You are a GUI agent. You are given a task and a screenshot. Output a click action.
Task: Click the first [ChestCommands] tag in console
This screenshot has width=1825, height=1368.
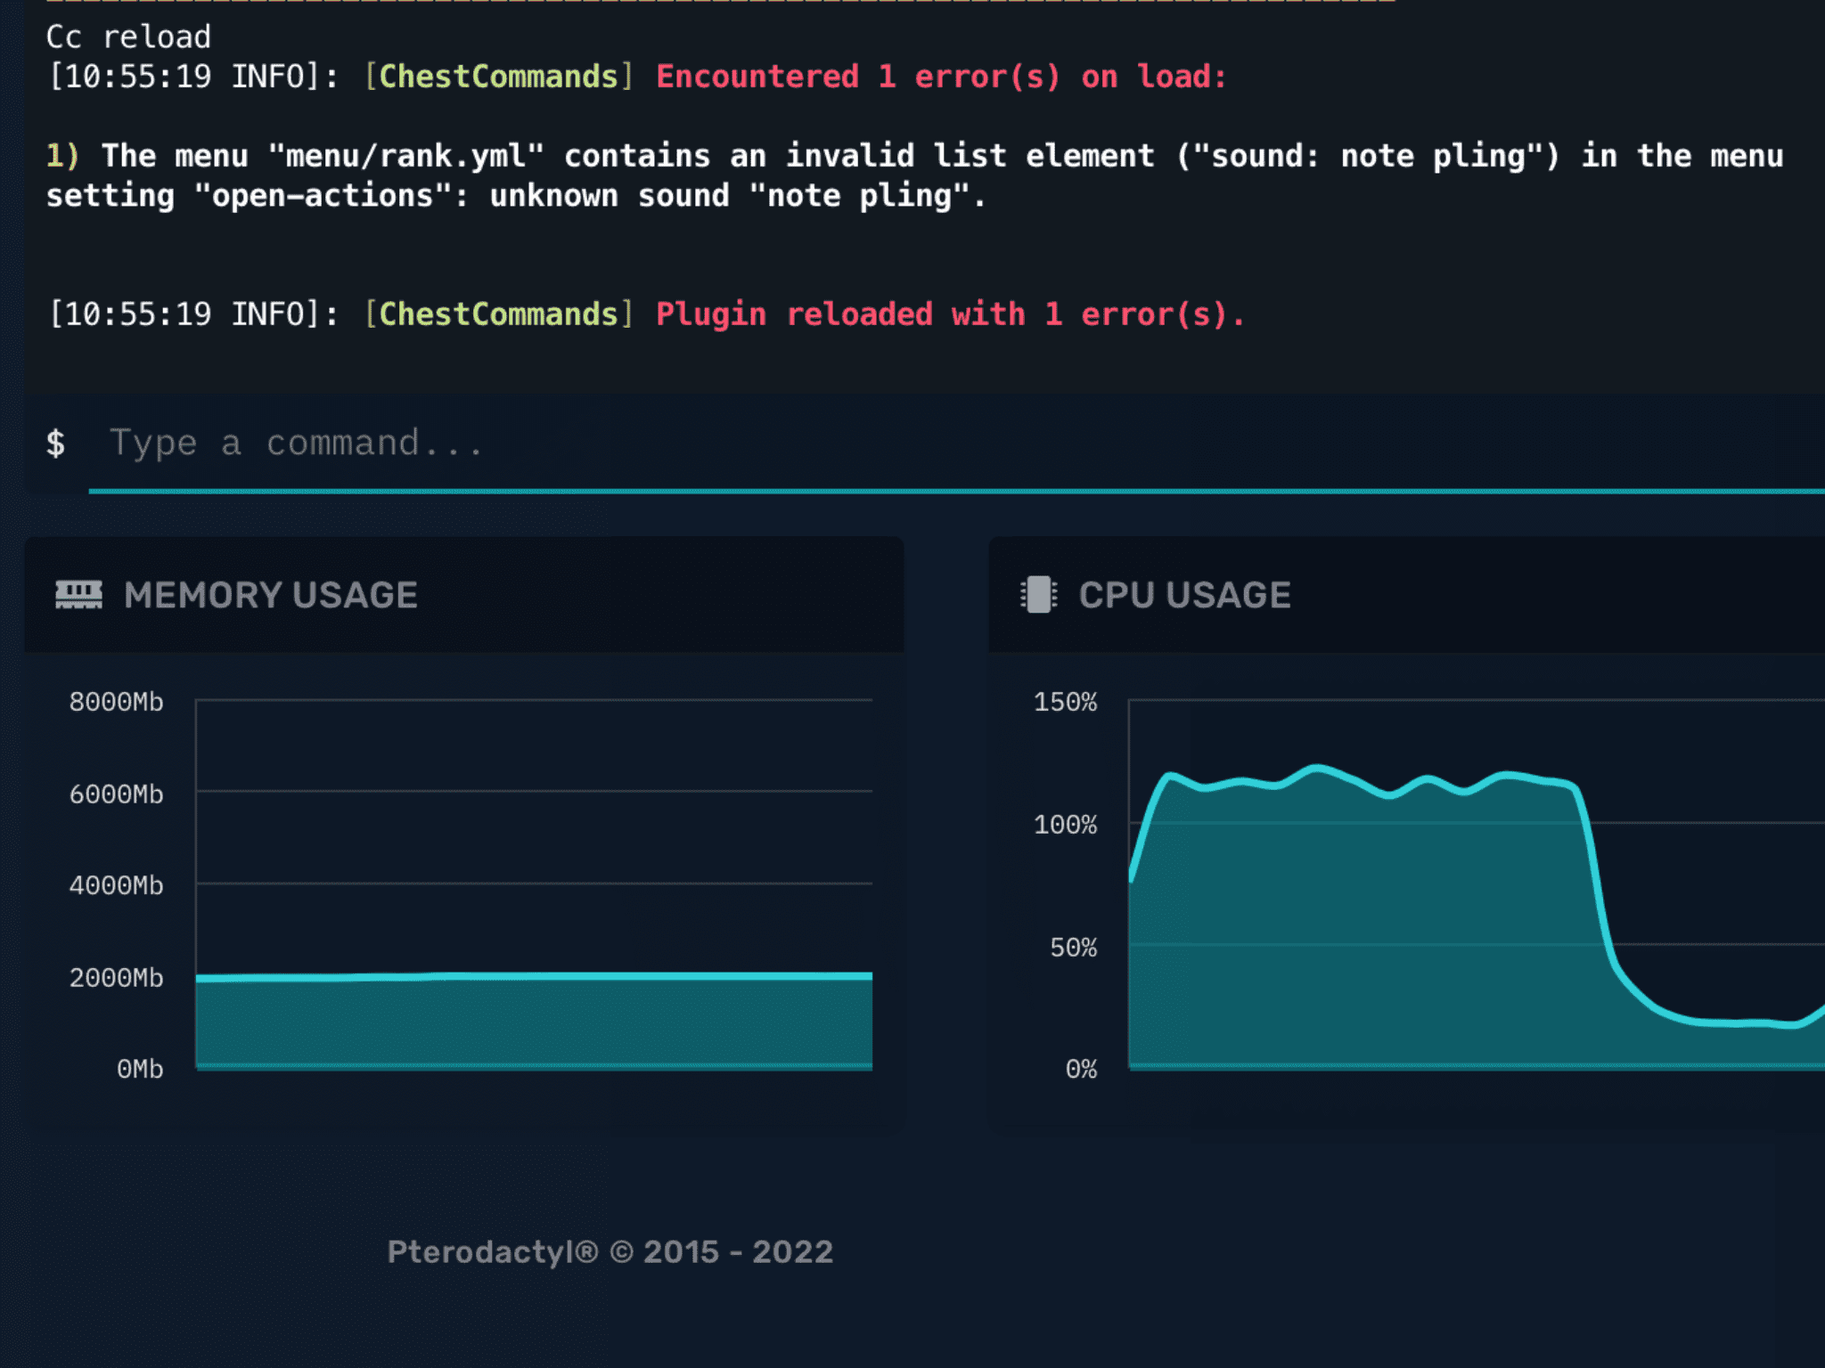click(499, 77)
